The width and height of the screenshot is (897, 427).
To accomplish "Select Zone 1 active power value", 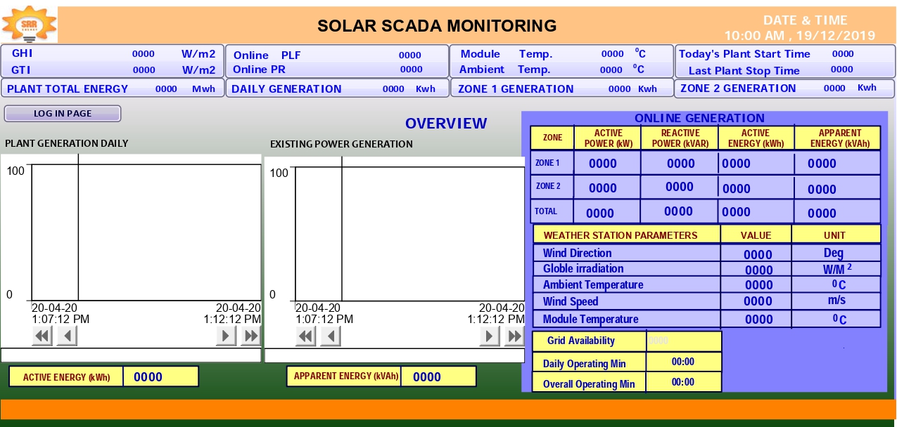I will [x=603, y=164].
